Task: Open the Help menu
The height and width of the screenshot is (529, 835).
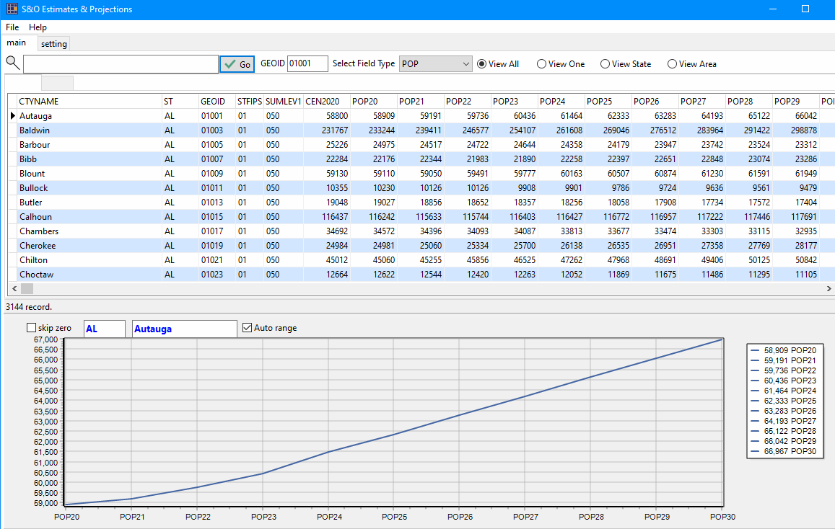Action: pyautogui.click(x=38, y=27)
